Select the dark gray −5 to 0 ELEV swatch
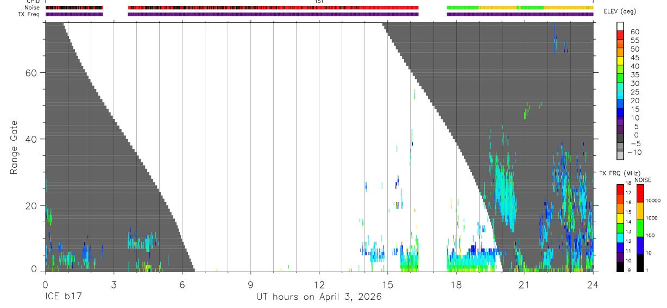This screenshot has height=308, width=667. [x=620, y=139]
